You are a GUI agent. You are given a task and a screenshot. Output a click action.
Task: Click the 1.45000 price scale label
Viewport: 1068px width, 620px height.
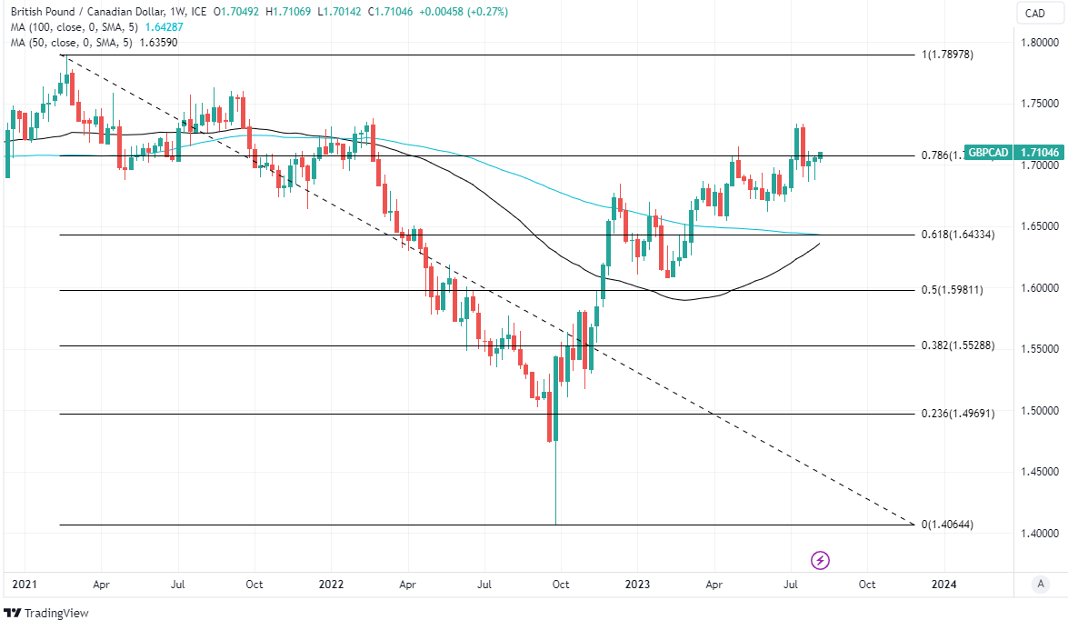(x=1038, y=472)
